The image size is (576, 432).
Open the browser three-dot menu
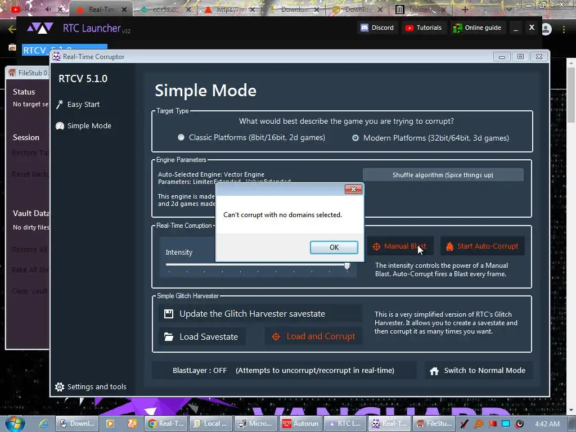(564, 29)
